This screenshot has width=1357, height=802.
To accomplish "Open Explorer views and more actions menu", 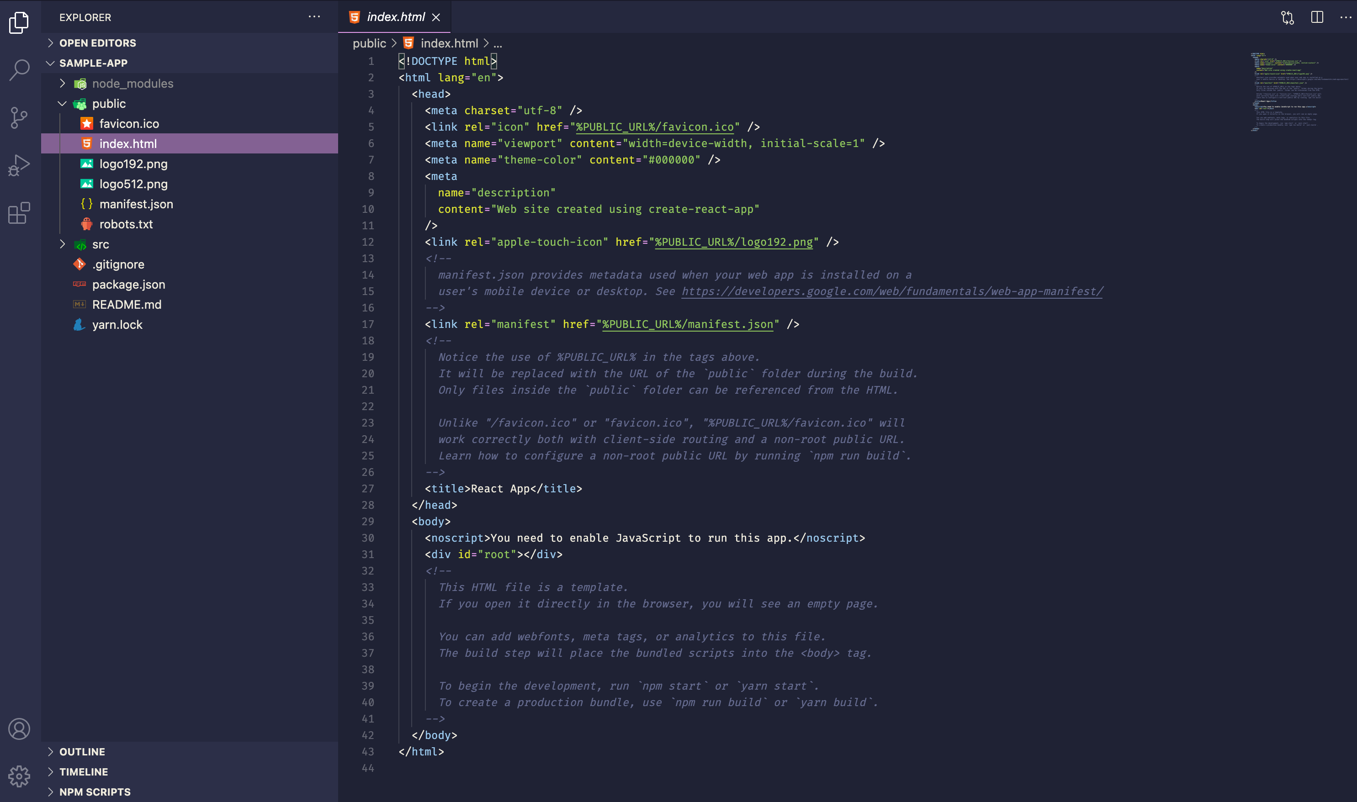I will pos(314,17).
